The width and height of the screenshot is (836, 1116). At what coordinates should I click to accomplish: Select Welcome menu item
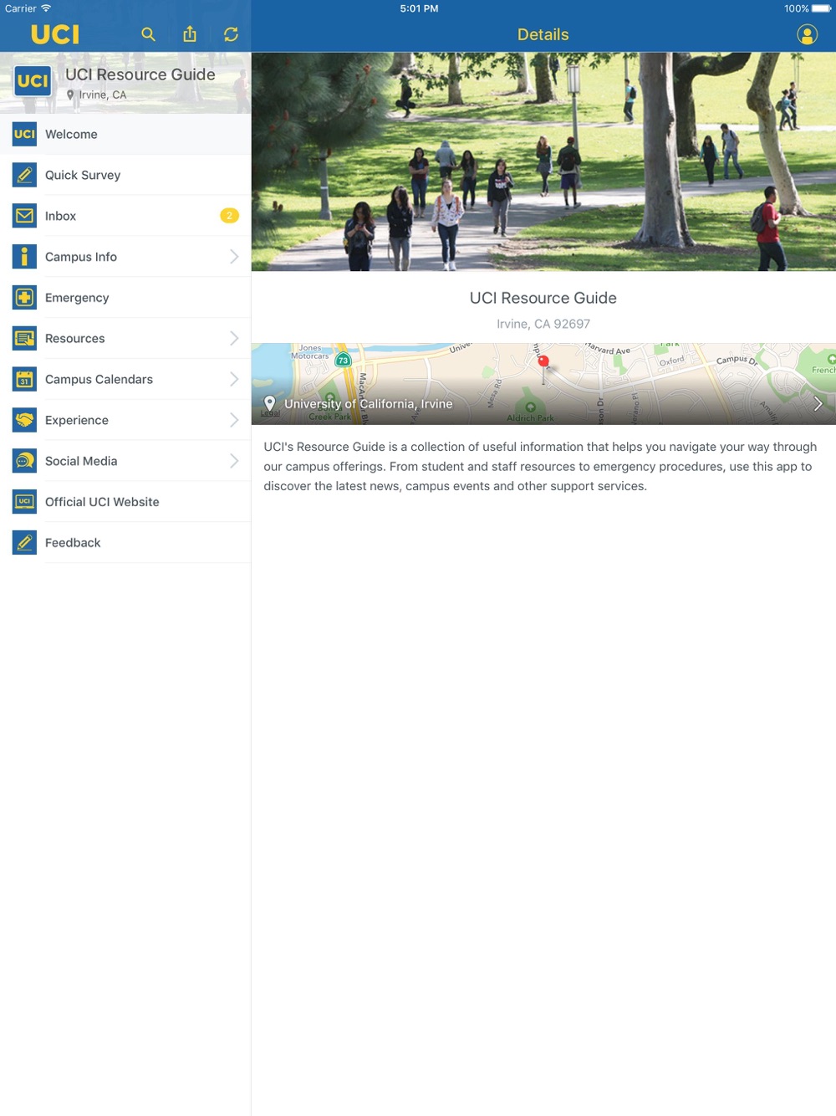(x=125, y=134)
